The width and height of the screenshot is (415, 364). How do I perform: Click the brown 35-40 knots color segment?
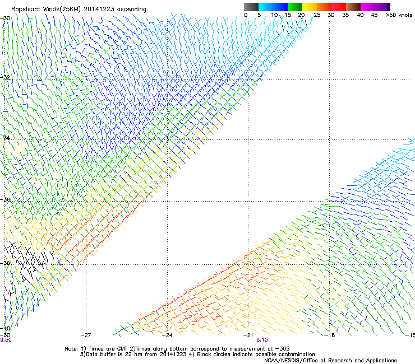(353, 7)
